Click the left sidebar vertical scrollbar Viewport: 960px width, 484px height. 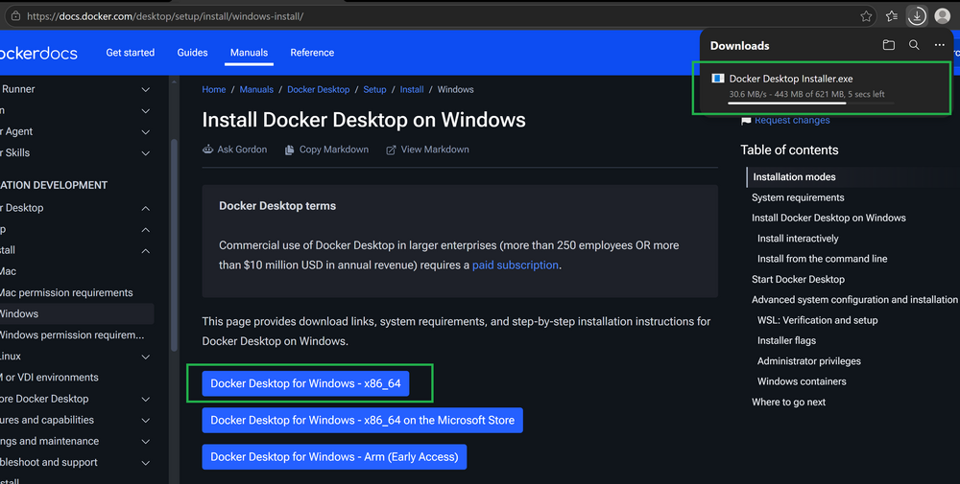click(174, 244)
